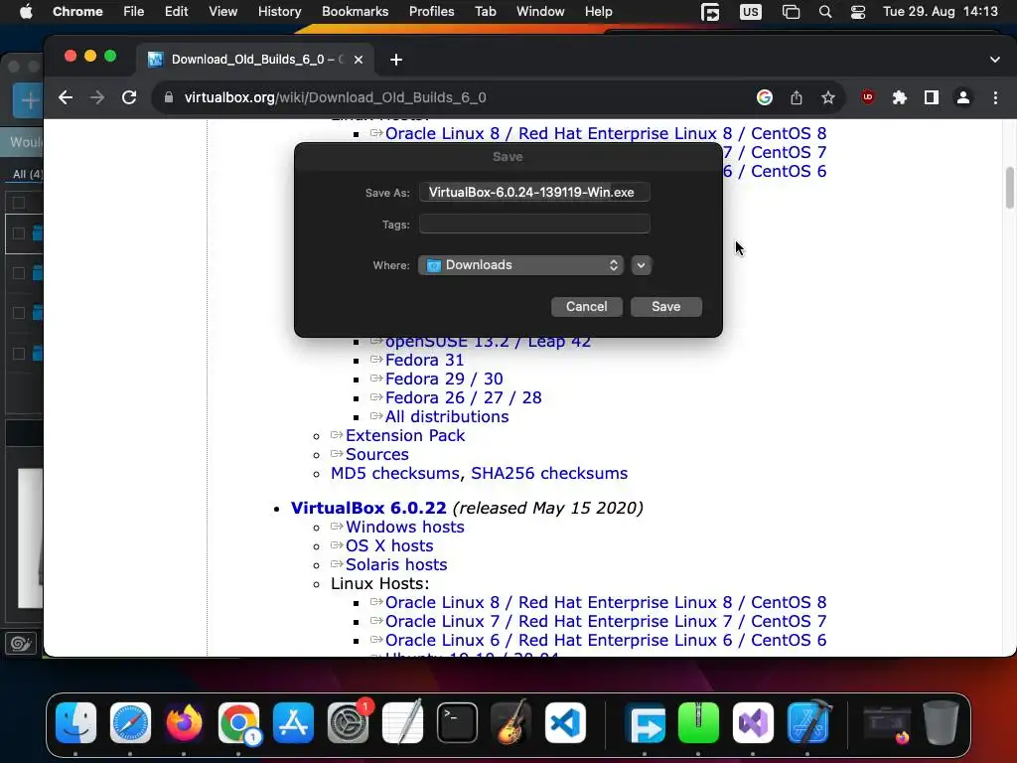The width and height of the screenshot is (1017, 763).
Task: Open the App Store from the Dock
Action: pos(293,723)
